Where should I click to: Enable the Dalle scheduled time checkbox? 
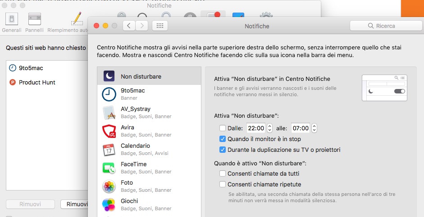222,128
